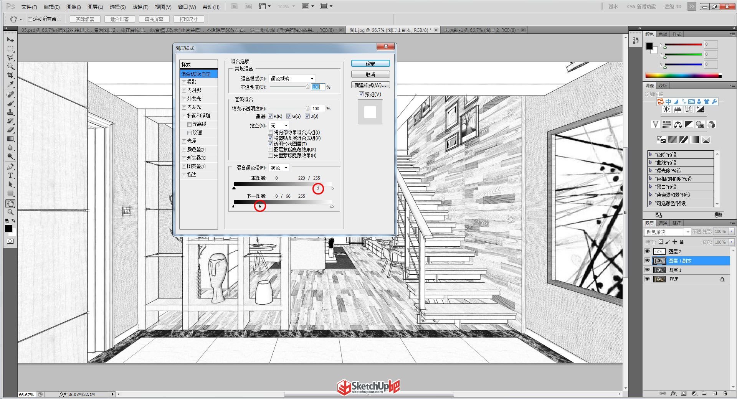Select the Polygonal Lasso tool
Screen dimensions: 737x399
(x=10, y=58)
